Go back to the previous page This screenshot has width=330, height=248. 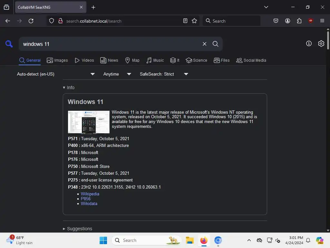coord(8,21)
